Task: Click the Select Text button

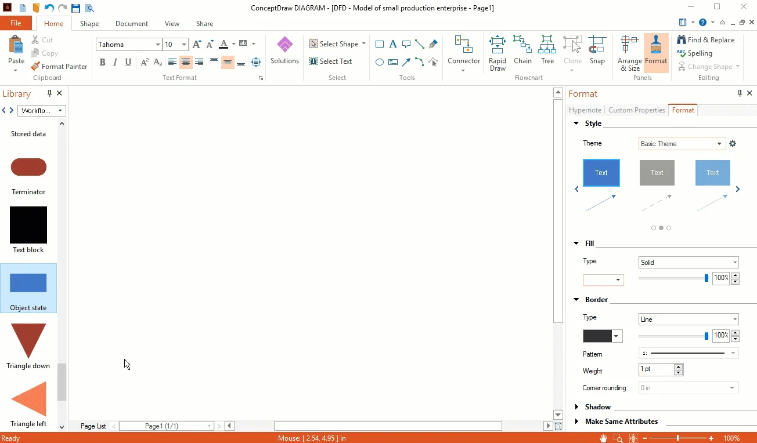Action: [x=331, y=61]
